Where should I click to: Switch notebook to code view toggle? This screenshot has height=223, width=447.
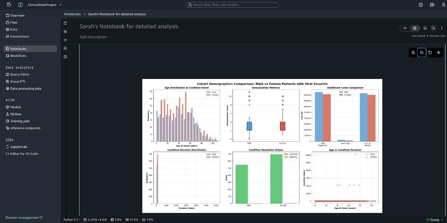pyautogui.click(x=405, y=28)
